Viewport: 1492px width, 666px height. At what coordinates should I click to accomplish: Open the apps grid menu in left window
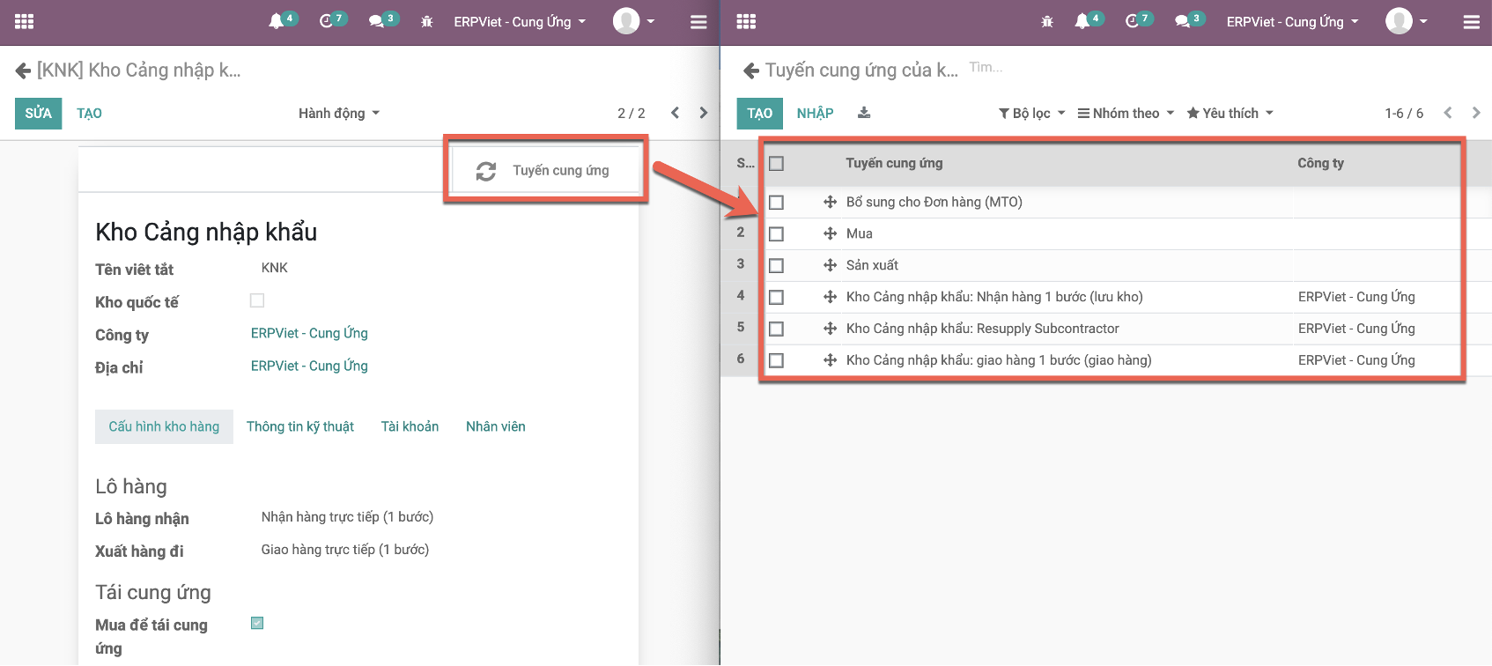coord(25,22)
